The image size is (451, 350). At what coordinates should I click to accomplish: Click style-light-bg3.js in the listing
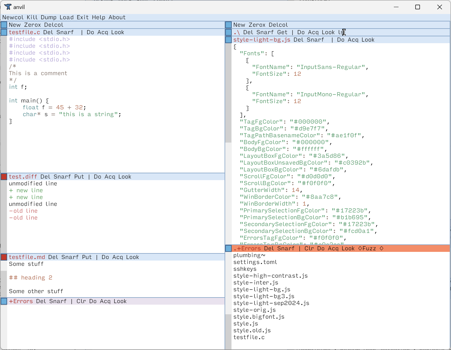pyautogui.click(x=264, y=296)
